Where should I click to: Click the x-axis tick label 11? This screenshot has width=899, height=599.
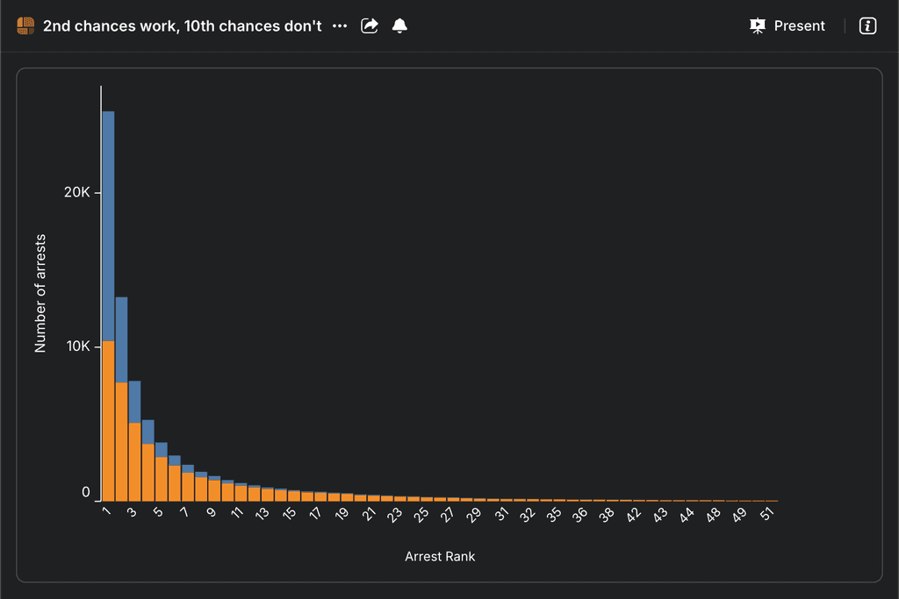click(x=237, y=515)
